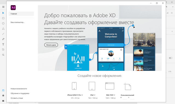175x104 pixels.
Task: Select the Select arrow tool
Action: 3,13
